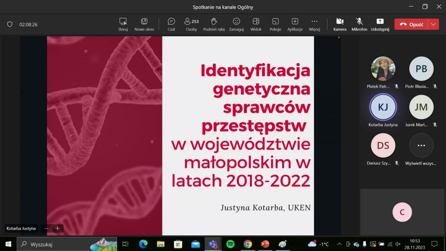The width and height of the screenshot is (446, 251).
Task: Raise hand with Podnieś rękę
Action: pyautogui.click(x=213, y=24)
